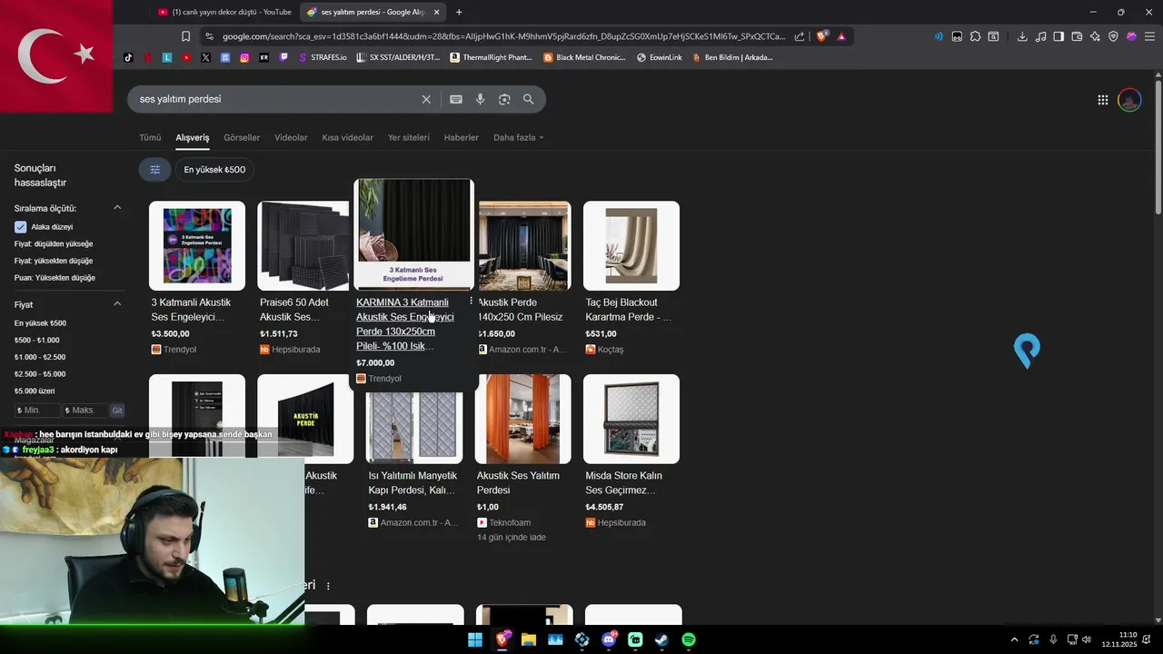Open more options for KARMINA product
Image resolution: width=1163 pixels, height=654 pixels.
tap(471, 301)
